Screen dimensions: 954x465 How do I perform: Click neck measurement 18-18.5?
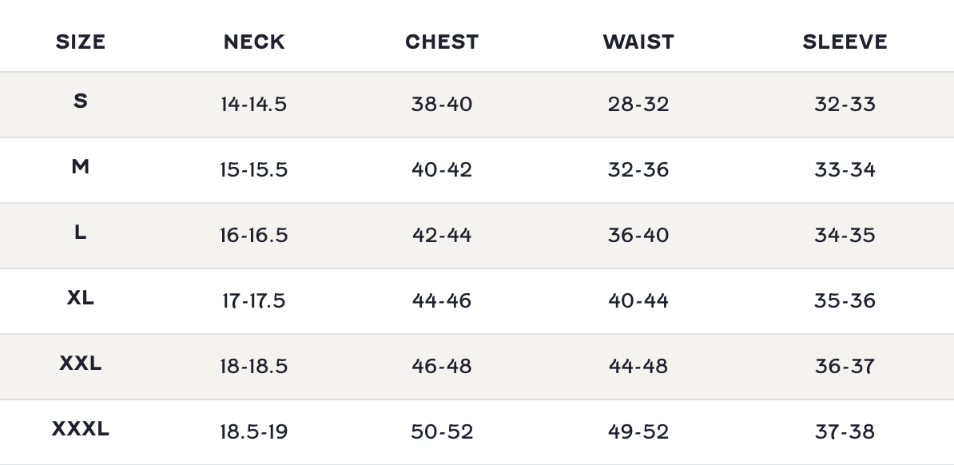(x=253, y=366)
